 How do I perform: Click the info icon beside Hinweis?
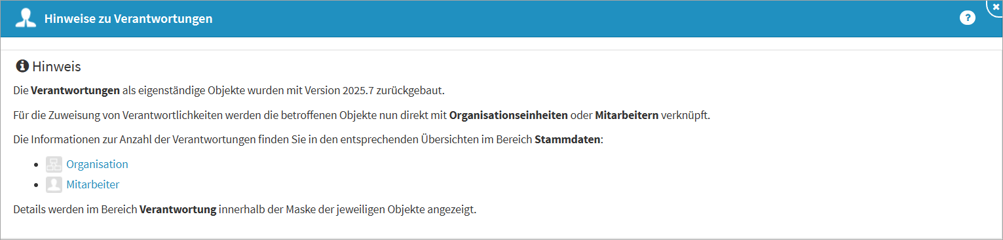point(22,66)
